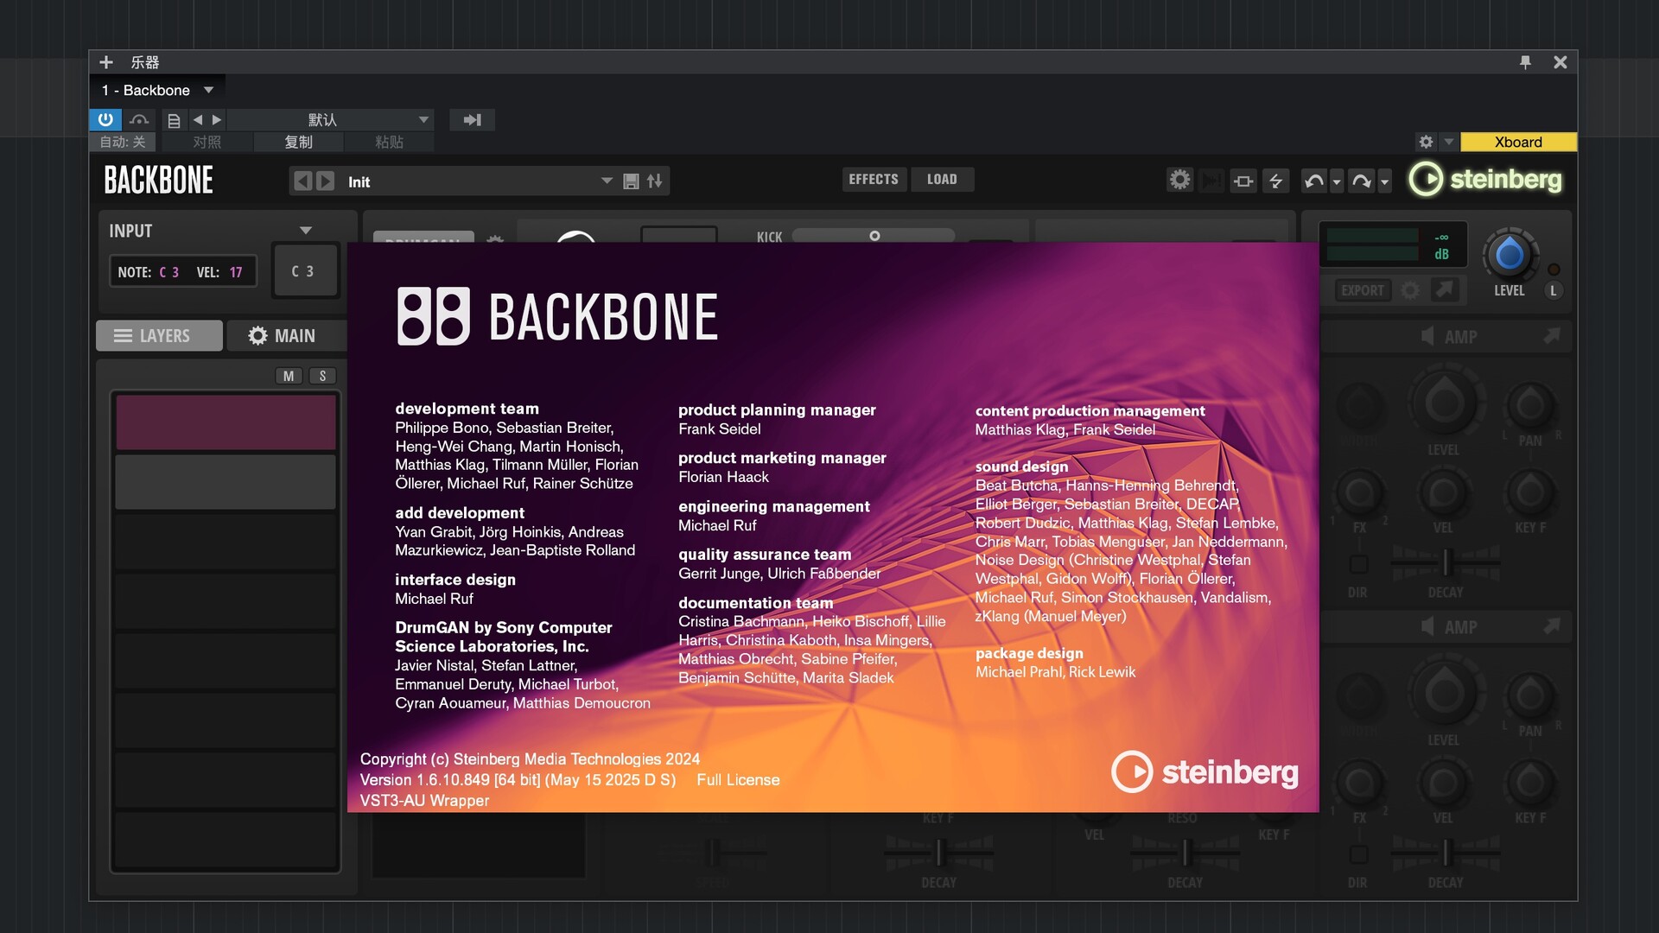Click the DECAY slider in upper AMP section
Screen dimensions: 1659x933
tap(1446, 563)
